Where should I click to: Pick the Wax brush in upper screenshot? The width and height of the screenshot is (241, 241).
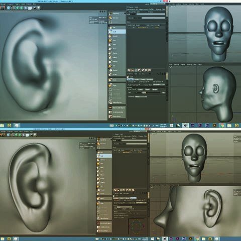click(x=117, y=40)
